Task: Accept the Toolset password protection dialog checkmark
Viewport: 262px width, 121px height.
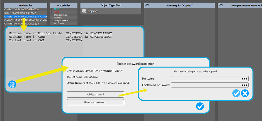Action: pos(200,106)
